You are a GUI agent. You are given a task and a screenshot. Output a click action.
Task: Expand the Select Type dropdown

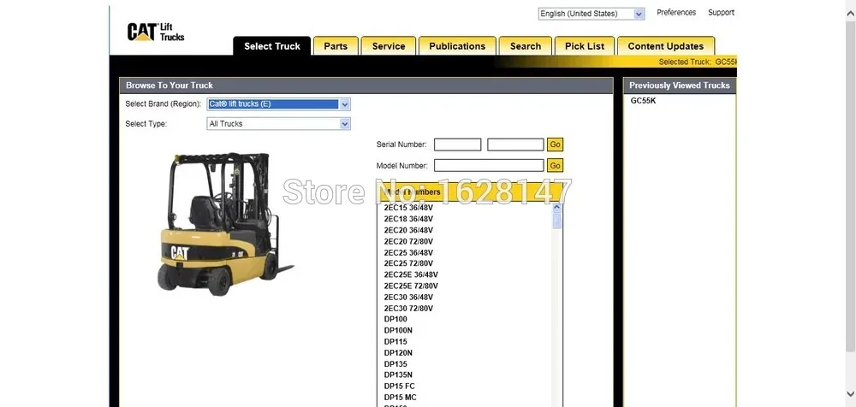pos(278,124)
